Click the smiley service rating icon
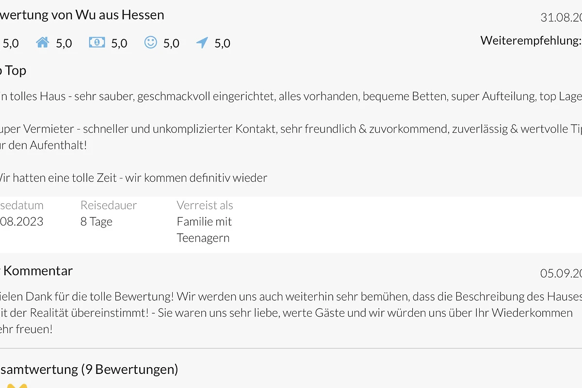 [x=151, y=43]
